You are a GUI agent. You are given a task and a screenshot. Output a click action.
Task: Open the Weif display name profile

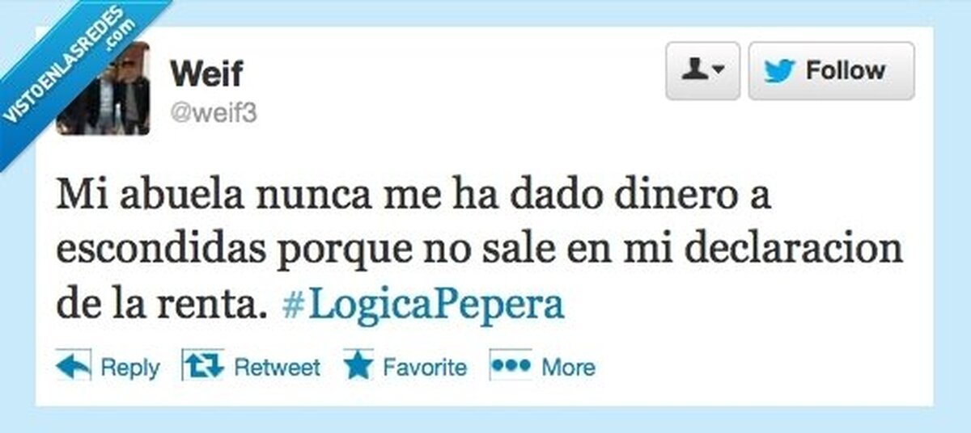(206, 74)
